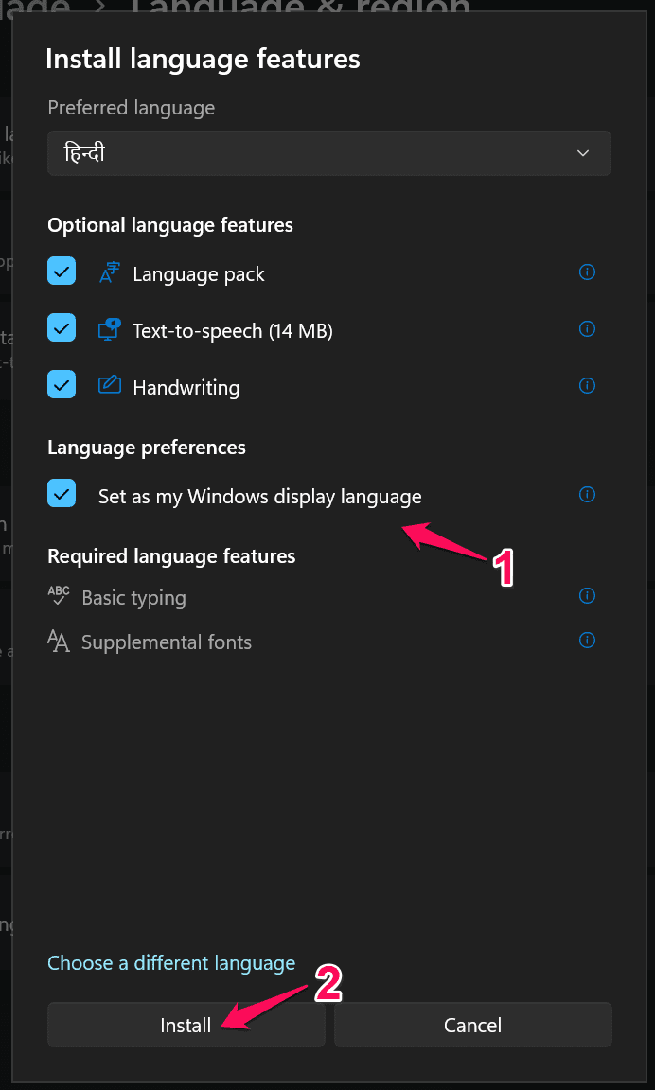Uncheck the Language pack checkbox

click(62, 272)
